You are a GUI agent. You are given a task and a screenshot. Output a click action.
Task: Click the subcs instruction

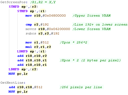31,33
